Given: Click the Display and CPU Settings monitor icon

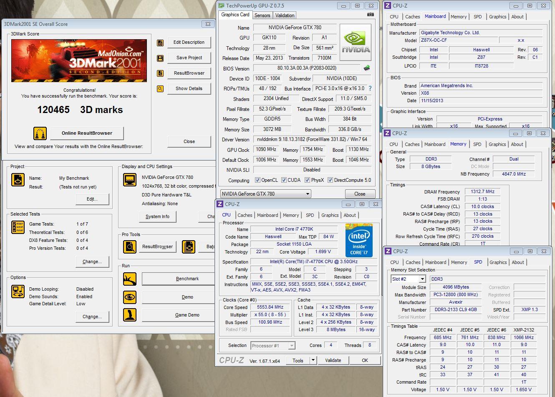Looking at the screenshot, I should click(x=130, y=180).
